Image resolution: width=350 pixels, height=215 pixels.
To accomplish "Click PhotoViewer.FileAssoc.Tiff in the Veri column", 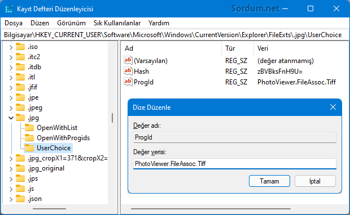I will click(x=296, y=82).
